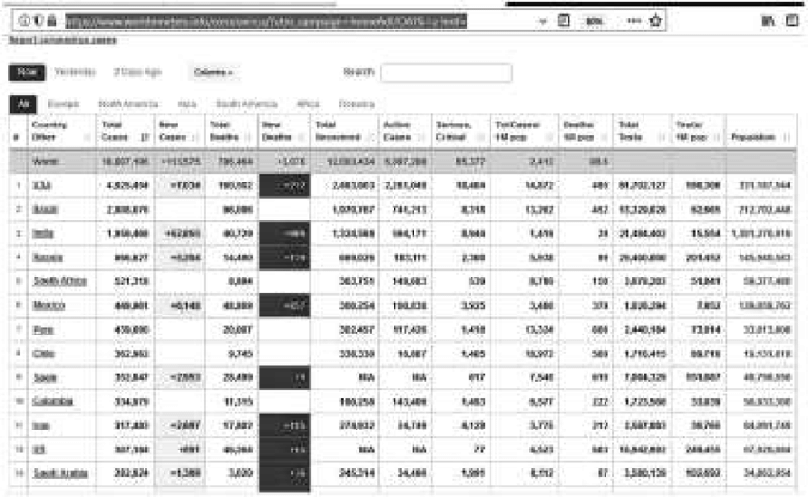
Task: Switch to Yesterday data view
Action: [74, 72]
